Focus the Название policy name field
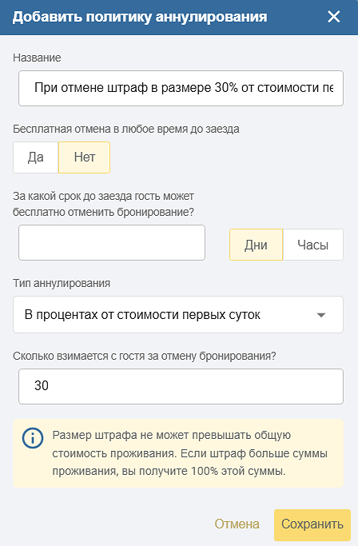 (x=181, y=88)
